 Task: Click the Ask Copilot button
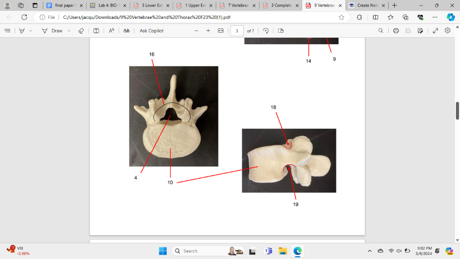pyautogui.click(x=151, y=31)
